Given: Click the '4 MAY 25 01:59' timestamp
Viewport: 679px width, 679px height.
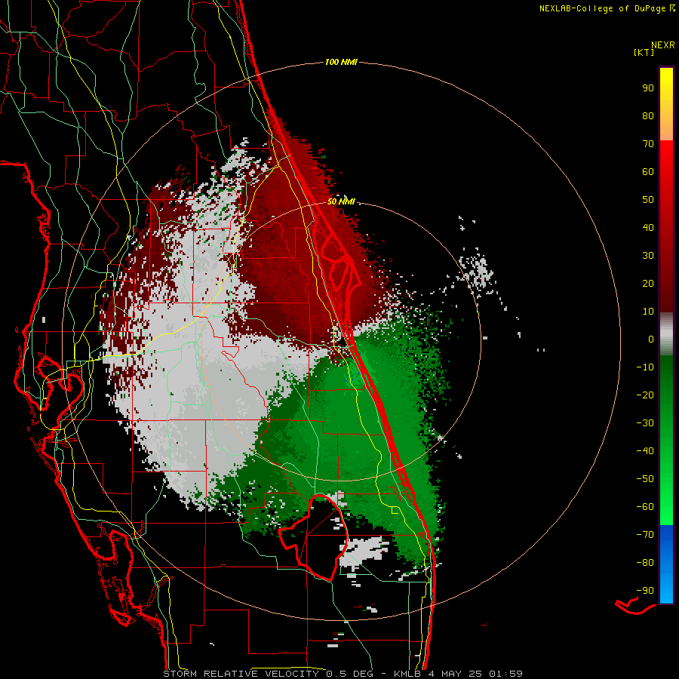Looking at the screenshot, I should click(x=475, y=674).
